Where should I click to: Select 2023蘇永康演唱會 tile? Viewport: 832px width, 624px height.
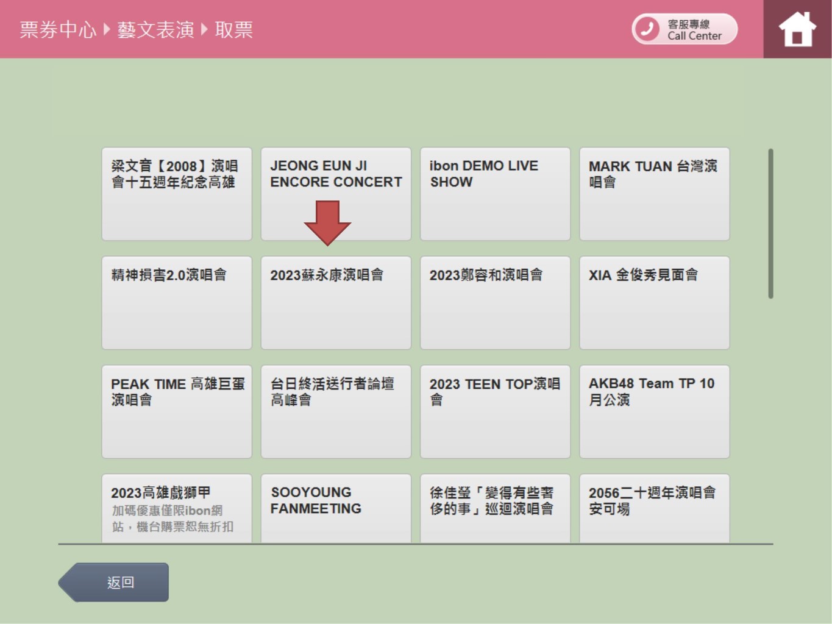[336, 303]
